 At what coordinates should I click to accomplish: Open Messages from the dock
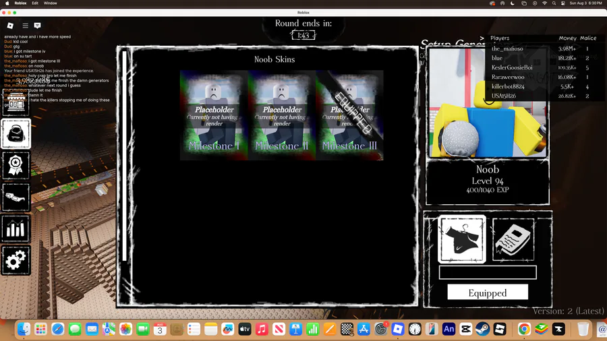75,329
